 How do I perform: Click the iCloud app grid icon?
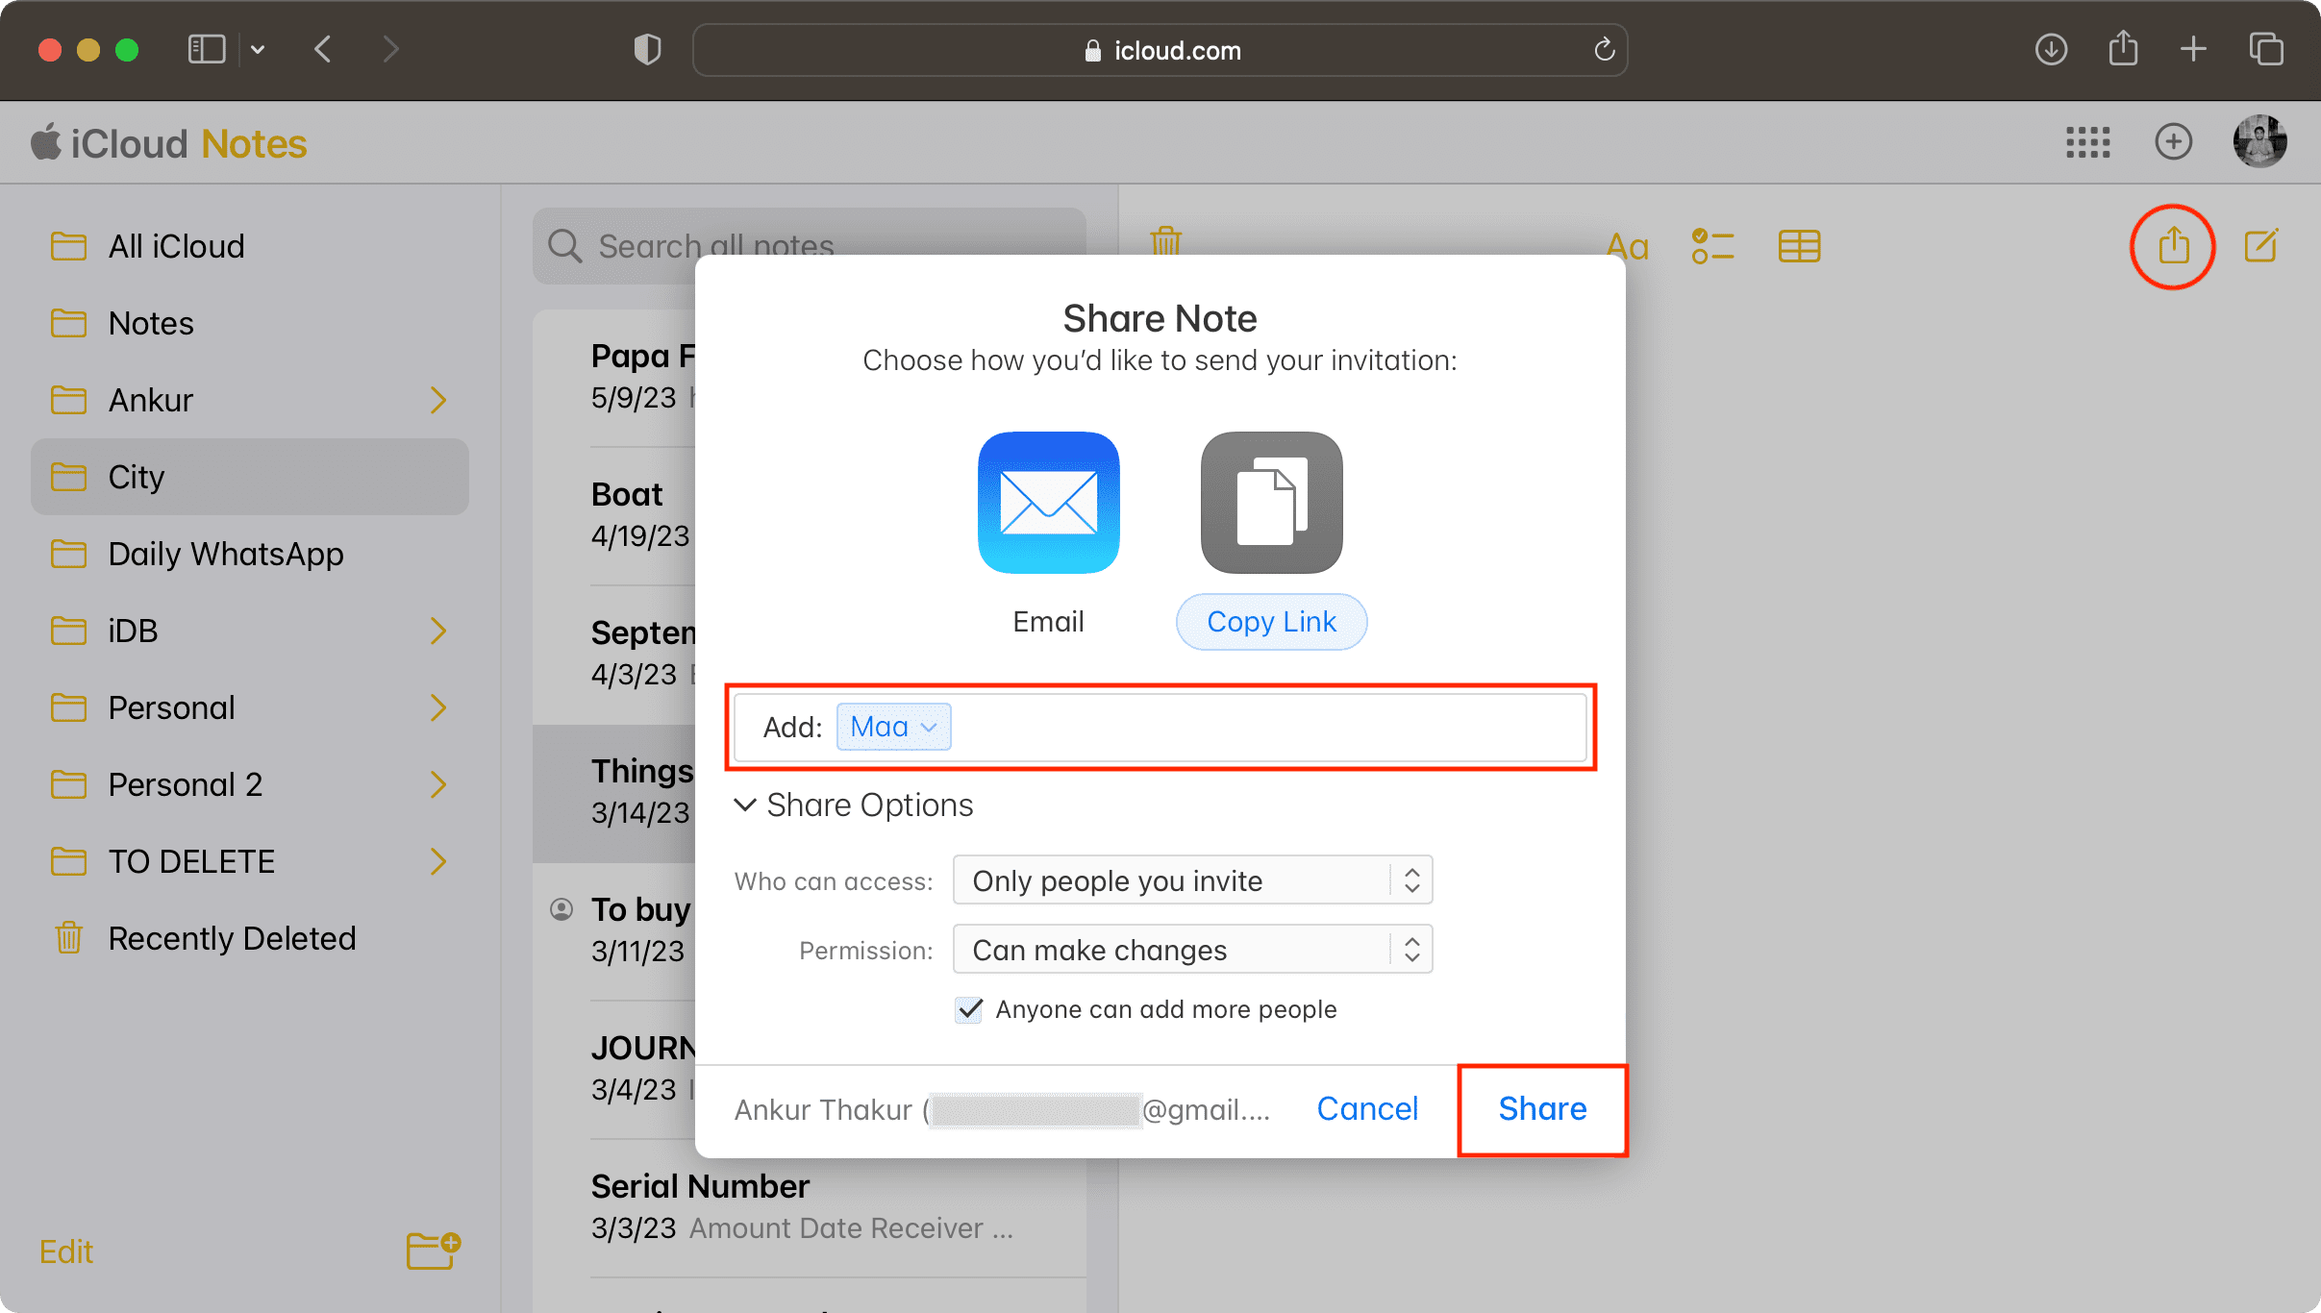point(2088,143)
